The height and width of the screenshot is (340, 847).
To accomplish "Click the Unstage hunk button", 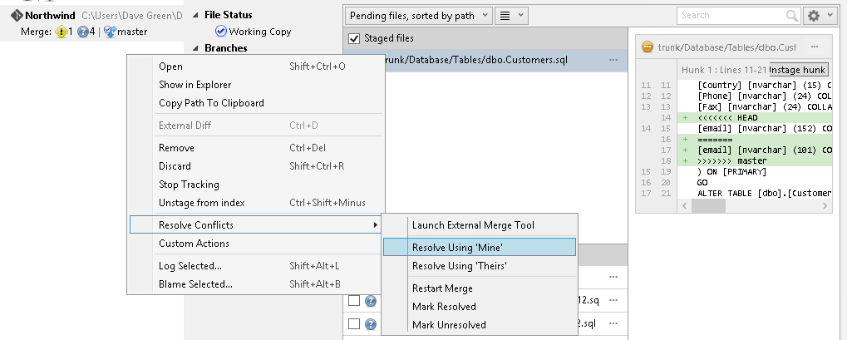I will click(796, 70).
